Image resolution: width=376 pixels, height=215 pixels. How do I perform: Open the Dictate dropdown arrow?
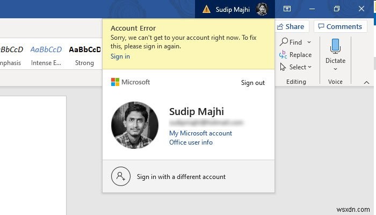click(x=335, y=69)
